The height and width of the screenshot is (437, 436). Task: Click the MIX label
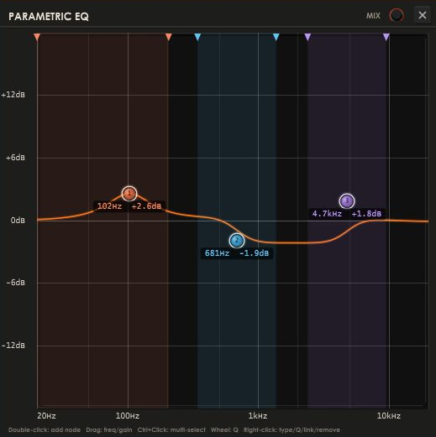click(x=374, y=16)
